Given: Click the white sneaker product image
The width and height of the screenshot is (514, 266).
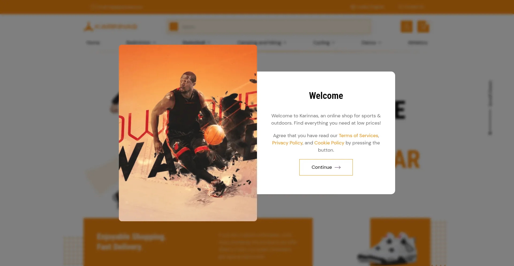Looking at the screenshot, I should 388,248.
